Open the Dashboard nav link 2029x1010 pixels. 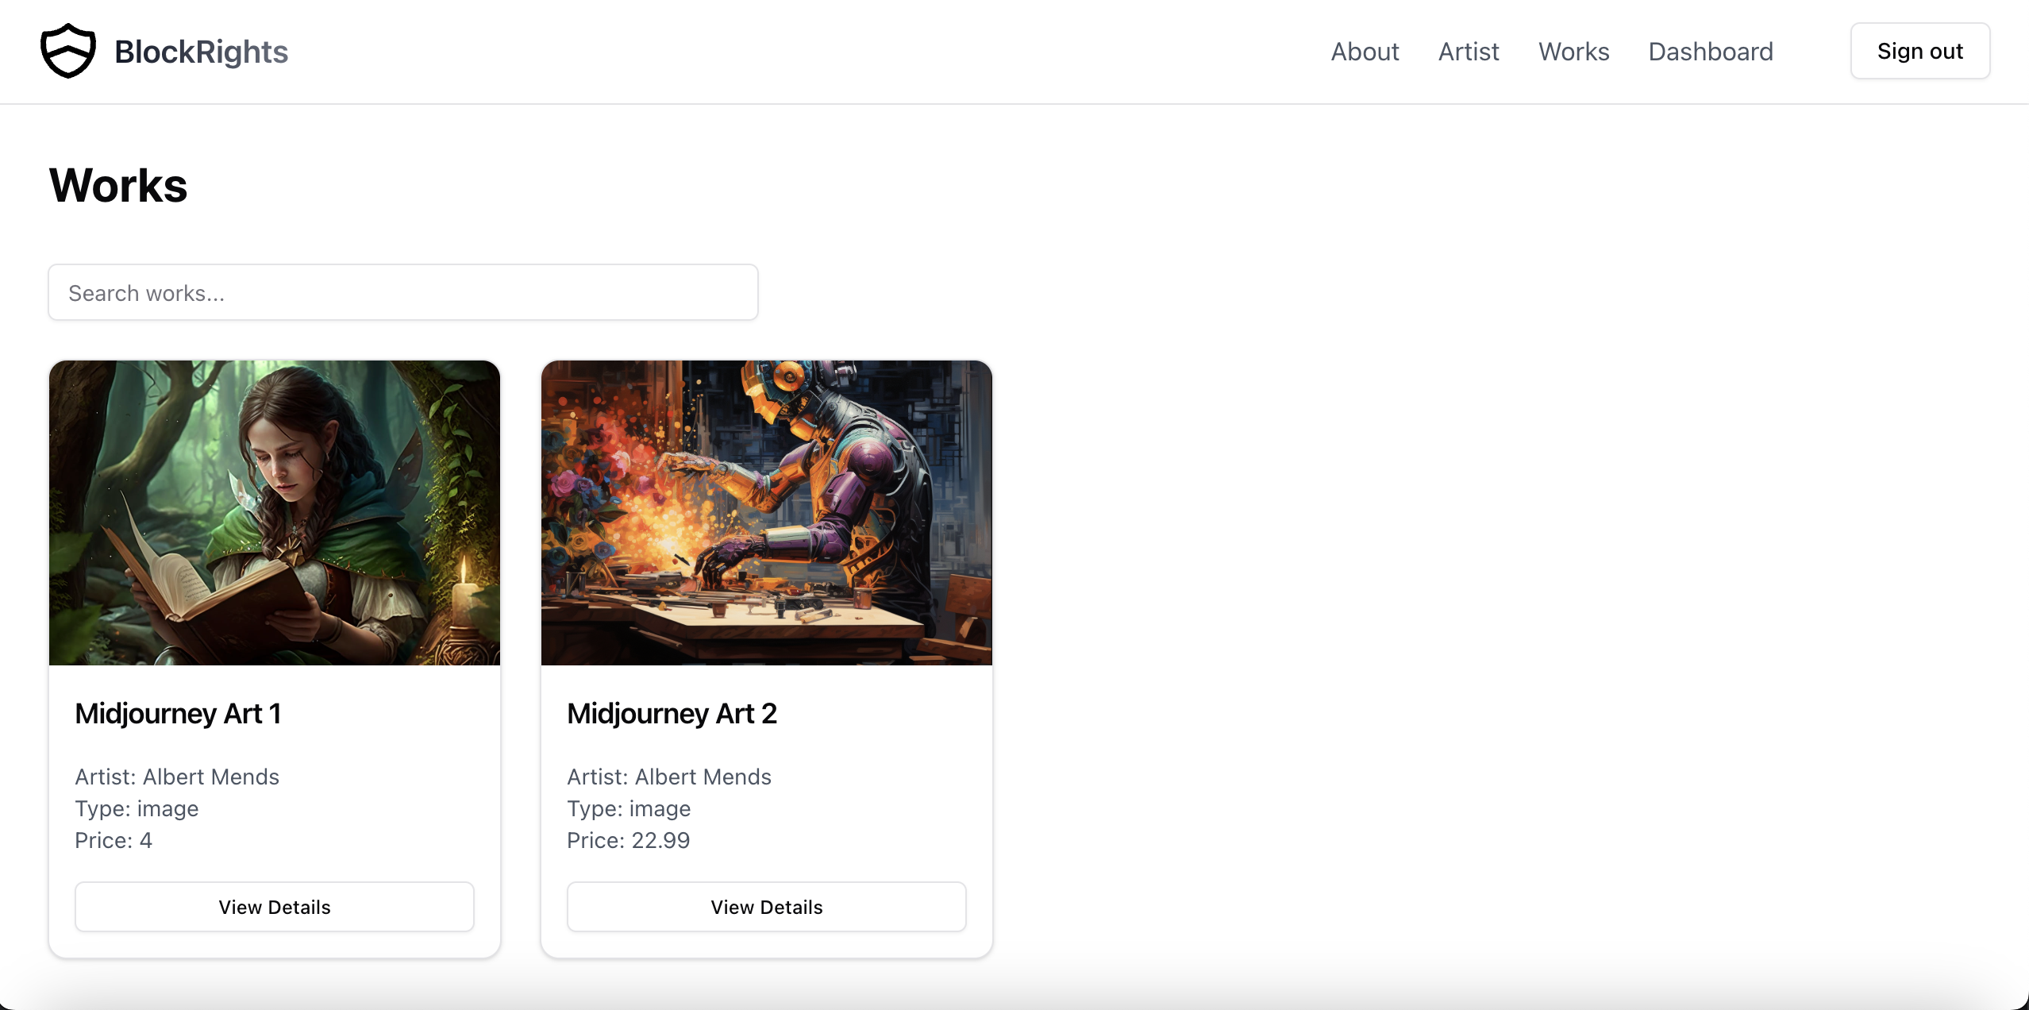coord(1710,52)
